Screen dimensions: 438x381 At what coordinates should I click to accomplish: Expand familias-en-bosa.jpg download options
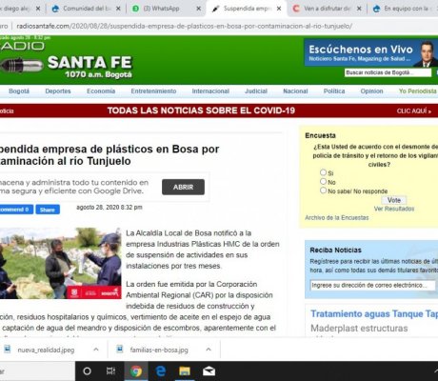pos(209,350)
